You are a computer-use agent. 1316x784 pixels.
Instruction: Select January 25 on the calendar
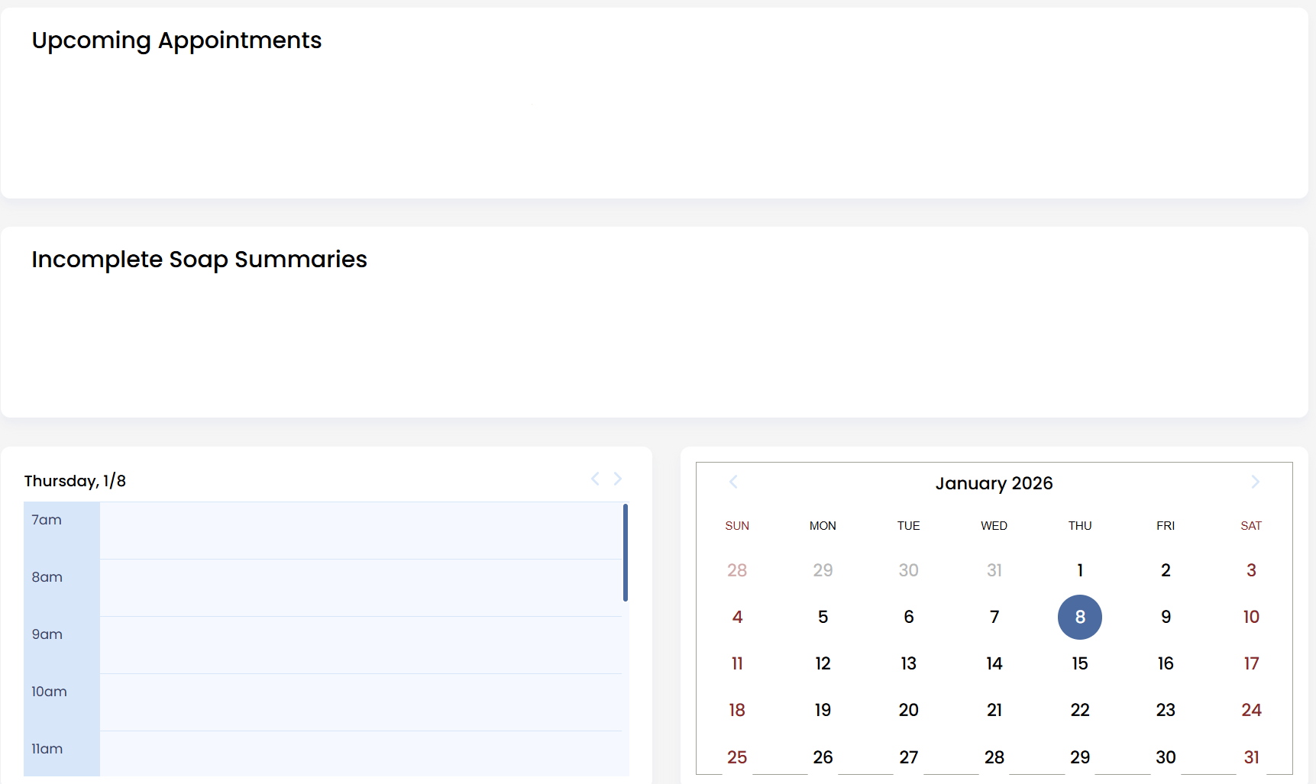(x=736, y=757)
